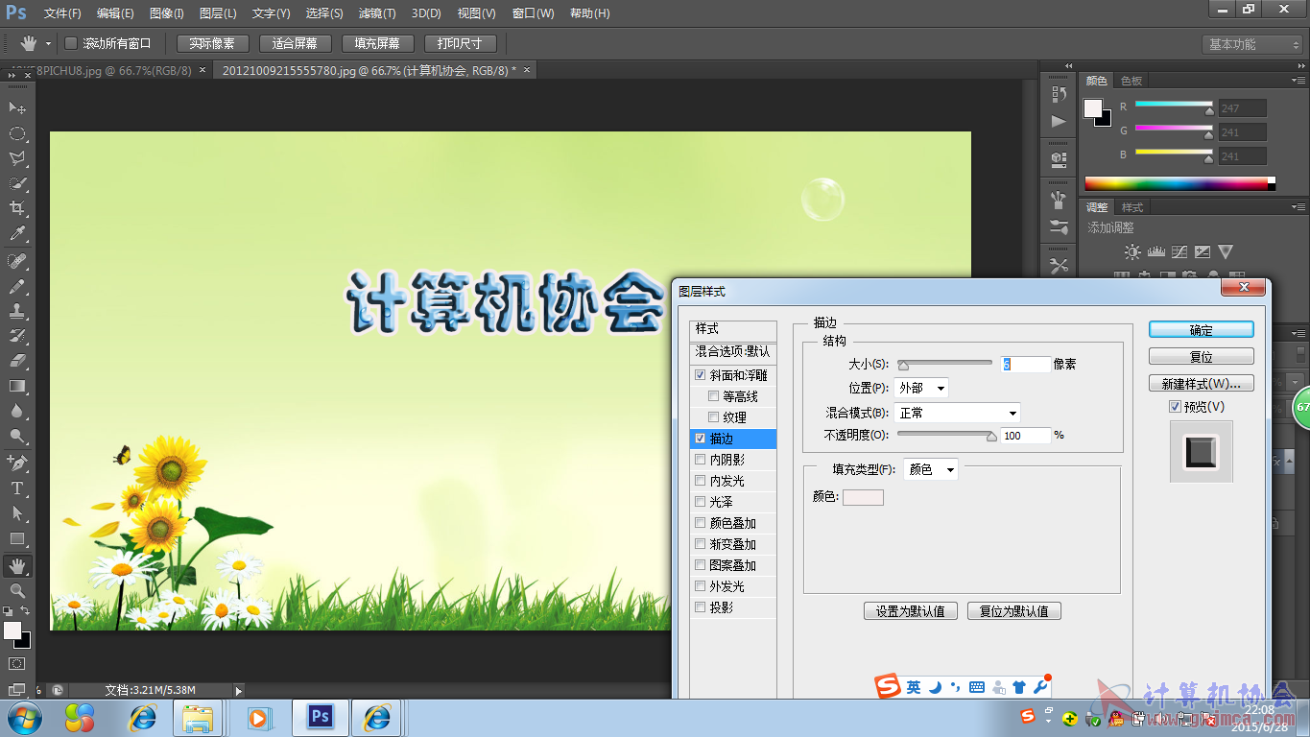
Task: Open the 滤镜(T) menu
Action: point(377,13)
